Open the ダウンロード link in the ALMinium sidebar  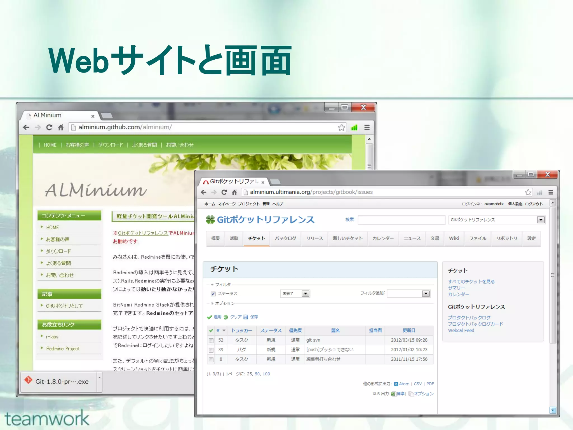(x=58, y=251)
